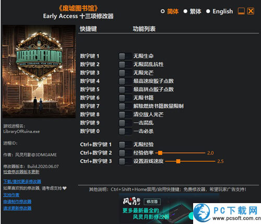261x224 pixels.
Task: Enable 清空敌人光芒 toggle
Action: [x=125, y=114]
